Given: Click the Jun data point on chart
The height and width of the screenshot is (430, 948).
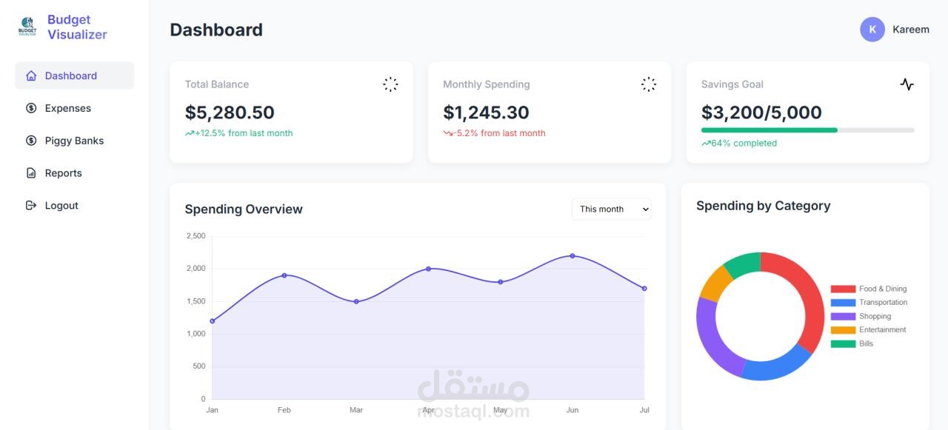Looking at the screenshot, I should pyautogui.click(x=572, y=256).
